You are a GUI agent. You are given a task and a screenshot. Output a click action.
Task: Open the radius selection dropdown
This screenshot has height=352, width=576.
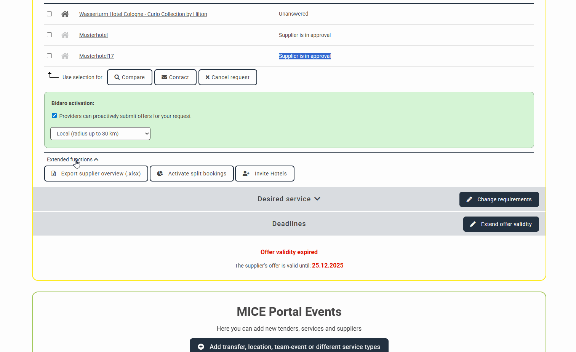pyautogui.click(x=100, y=133)
